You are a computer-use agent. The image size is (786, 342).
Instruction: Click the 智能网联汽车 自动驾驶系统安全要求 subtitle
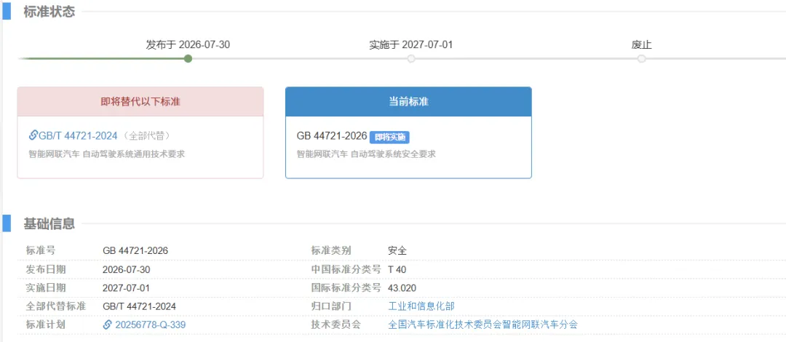pyautogui.click(x=366, y=154)
